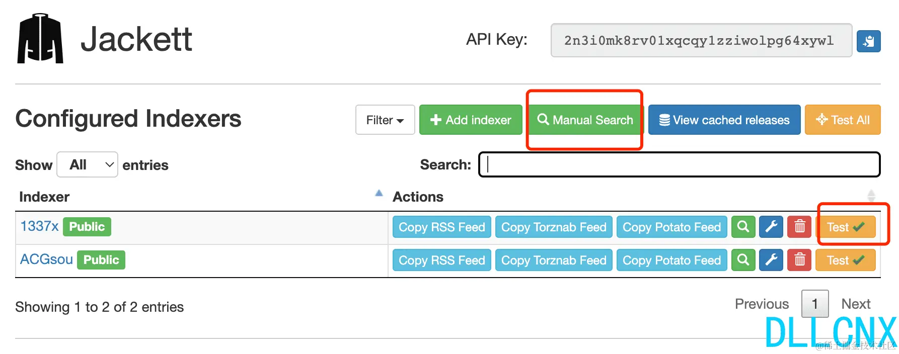Open wrench configuration for 1337x indexer
The height and width of the screenshot is (354, 899).
pos(771,227)
